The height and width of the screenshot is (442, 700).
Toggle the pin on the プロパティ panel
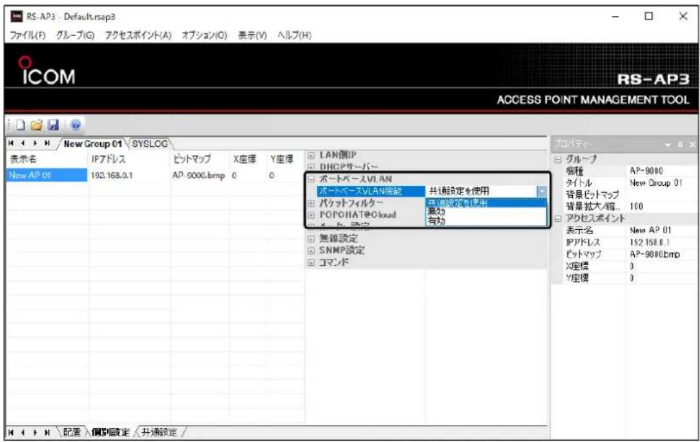(x=681, y=145)
